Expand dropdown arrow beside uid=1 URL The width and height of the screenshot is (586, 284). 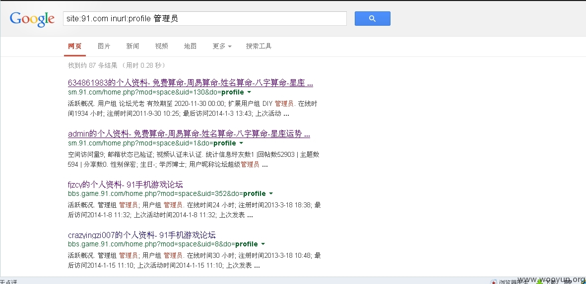coord(241,143)
